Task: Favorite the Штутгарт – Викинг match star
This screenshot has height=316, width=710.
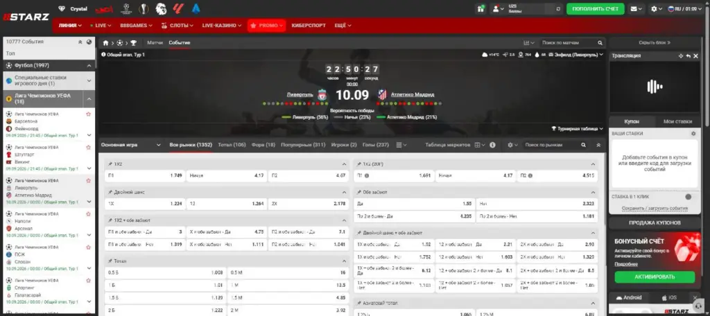Action: coord(88,147)
